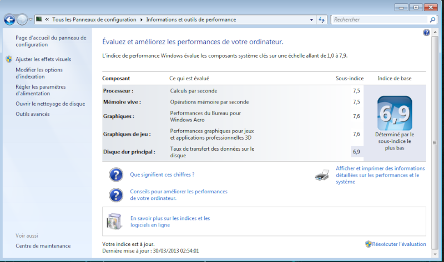
Task: Click shield icon beside Réexécuter l'évaluation
Action: pos(368,244)
